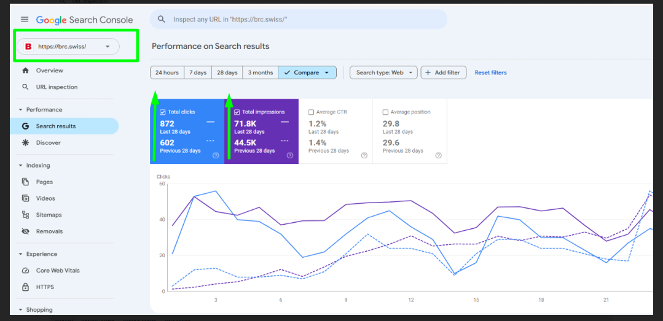Open Discover via its asterisk icon
The width and height of the screenshot is (663, 321).
25,143
